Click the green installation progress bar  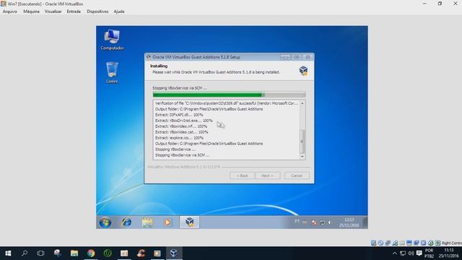coord(229,95)
